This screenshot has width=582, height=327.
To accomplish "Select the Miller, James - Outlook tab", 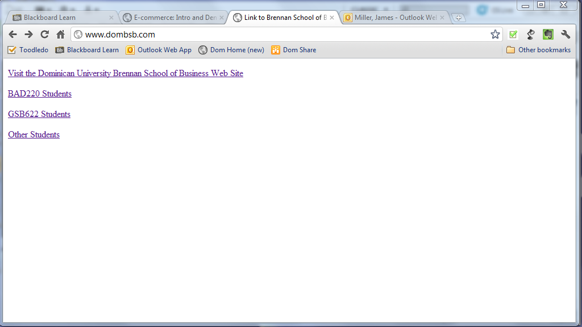I will [392, 18].
